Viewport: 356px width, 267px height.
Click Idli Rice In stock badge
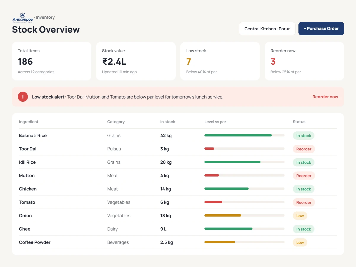(x=303, y=162)
